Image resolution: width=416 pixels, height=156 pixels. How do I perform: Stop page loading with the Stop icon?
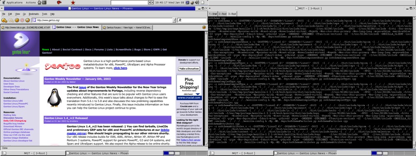click(x=22, y=20)
